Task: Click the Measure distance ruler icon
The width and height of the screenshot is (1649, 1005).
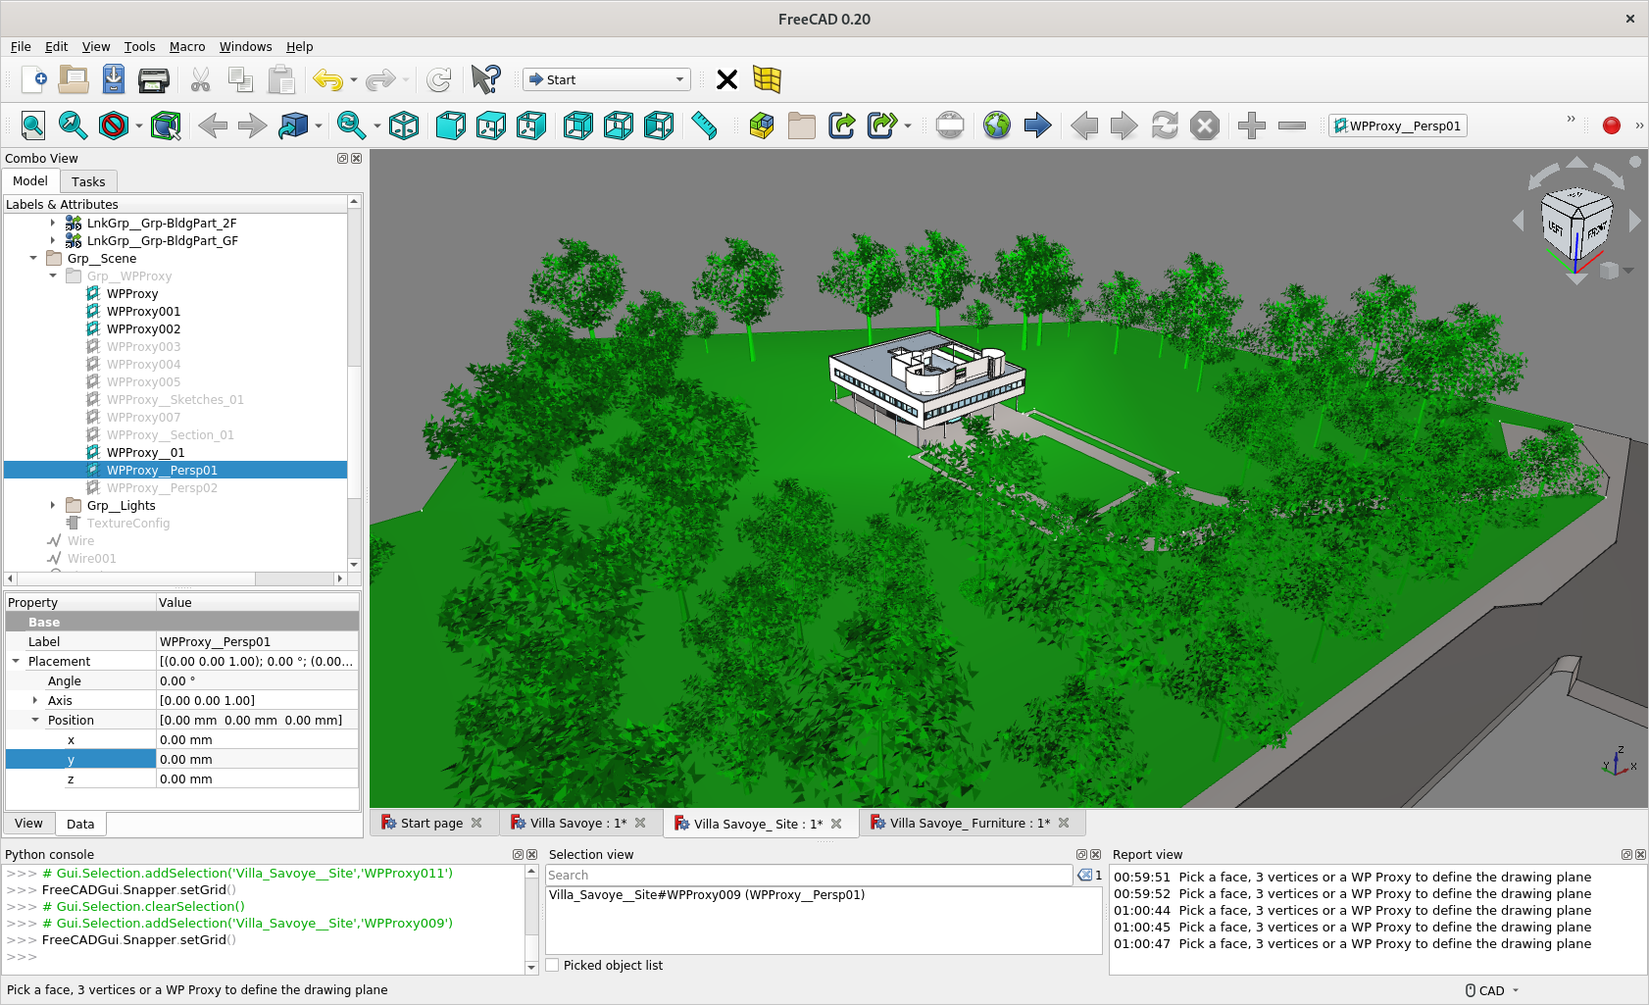Action: click(704, 126)
